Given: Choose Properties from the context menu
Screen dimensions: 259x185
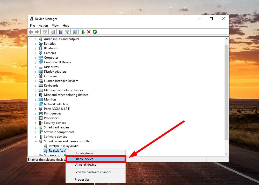Looking at the screenshot, I should pyautogui.click(x=96, y=180).
